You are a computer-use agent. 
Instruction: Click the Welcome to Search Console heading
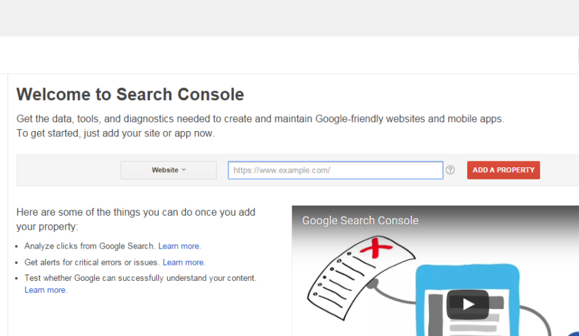point(130,94)
